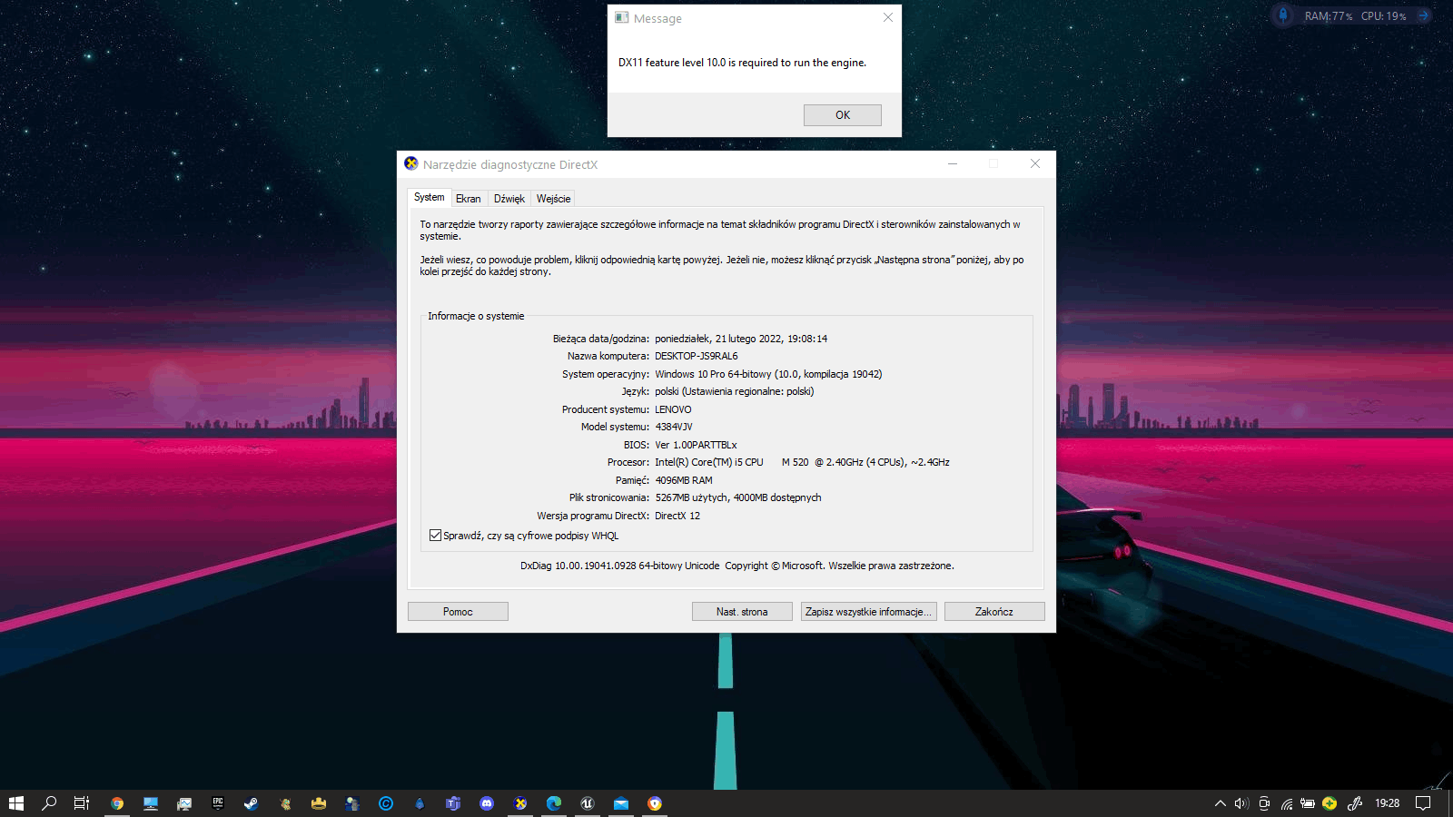Select the System tab
This screenshot has width=1453, height=817.
coord(430,197)
